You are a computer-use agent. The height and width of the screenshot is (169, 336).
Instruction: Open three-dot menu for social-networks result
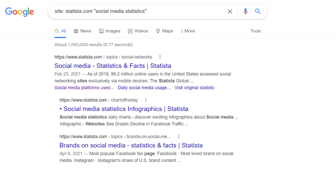point(160,57)
